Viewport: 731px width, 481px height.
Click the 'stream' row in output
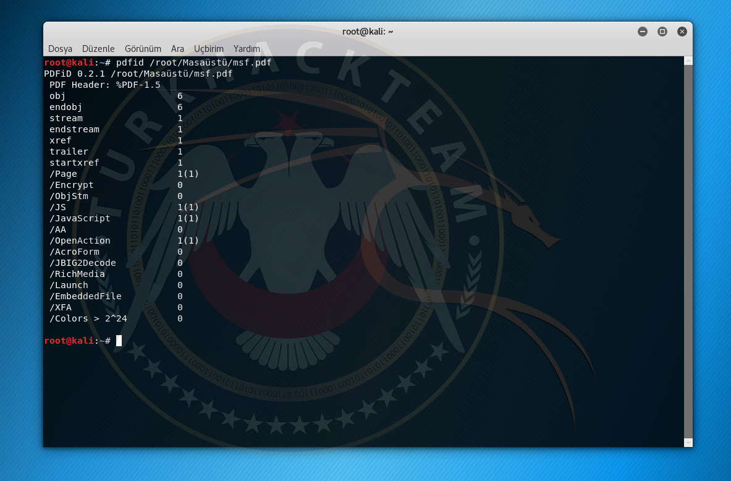(116, 118)
